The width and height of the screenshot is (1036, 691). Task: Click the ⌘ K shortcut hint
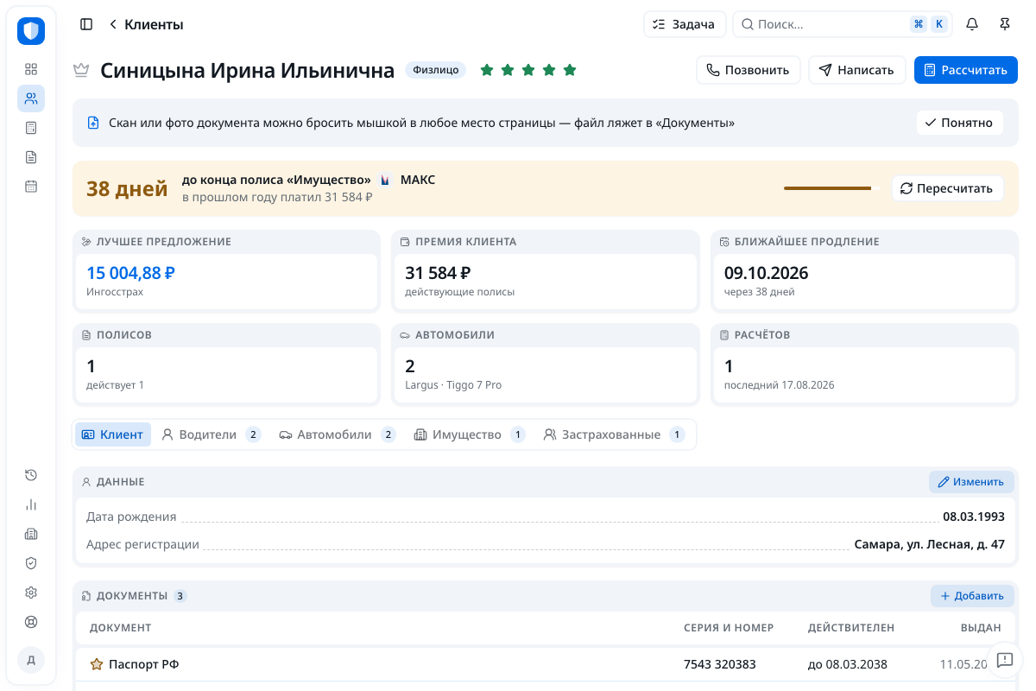tap(929, 24)
